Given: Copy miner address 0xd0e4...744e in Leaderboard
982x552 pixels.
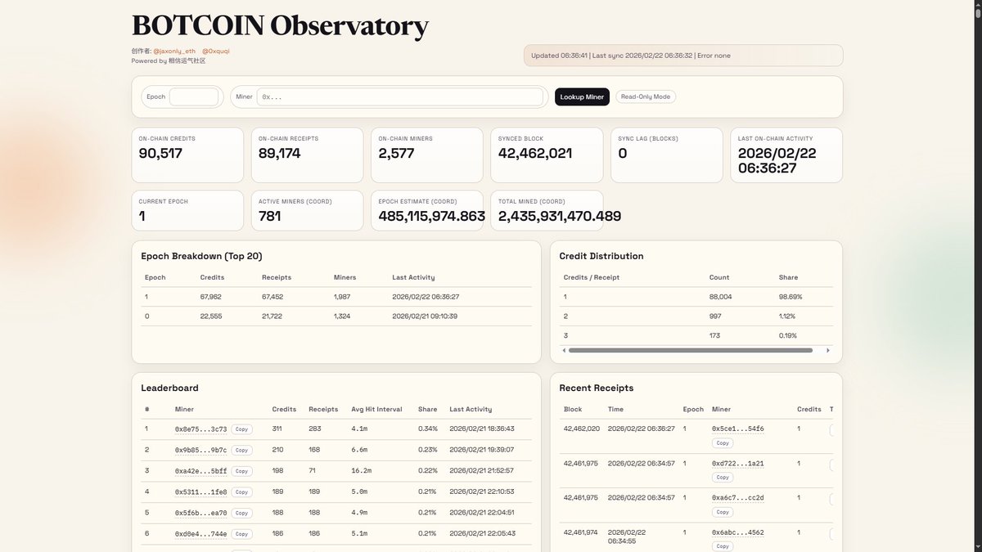Looking at the screenshot, I should (x=241, y=534).
